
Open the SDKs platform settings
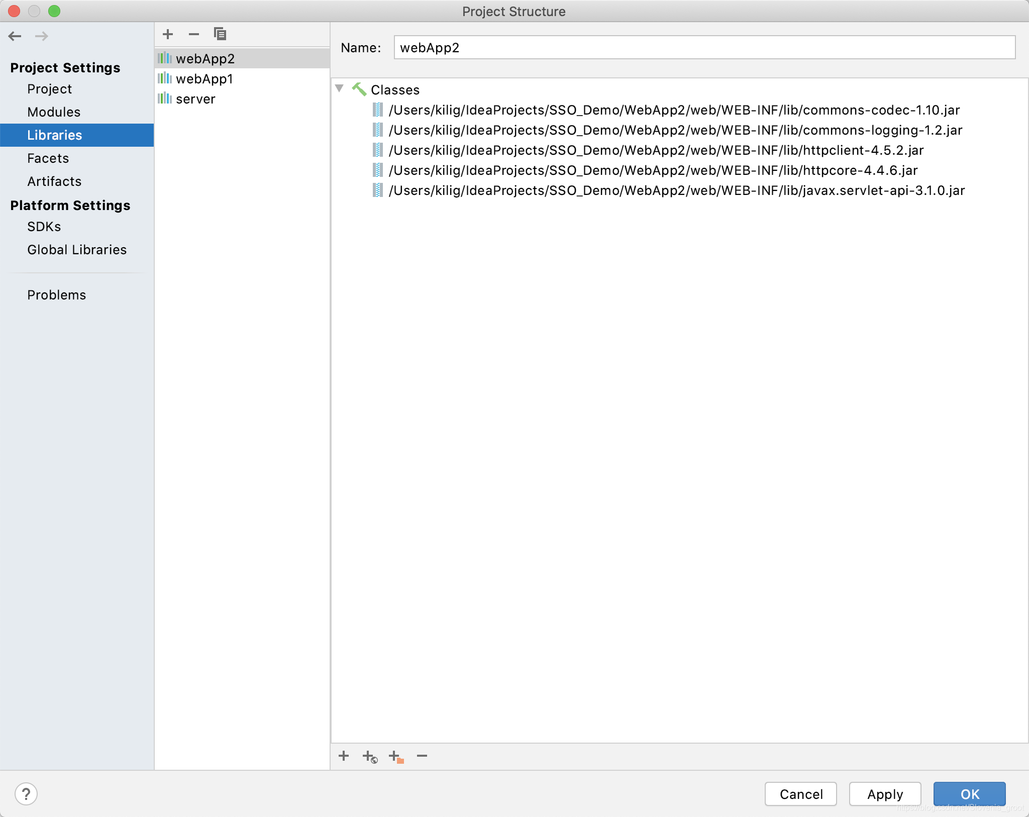(44, 227)
